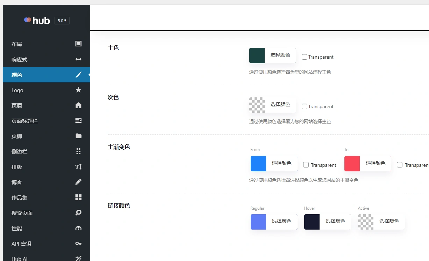Click 选择颜色 for the Hover link color
This screenshot has width=429, height=261.
(x=336, y=222)
